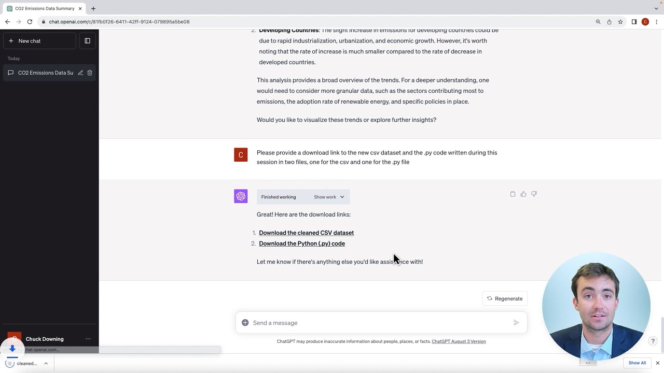Give the response a thumbs down

tap(534, 194)
